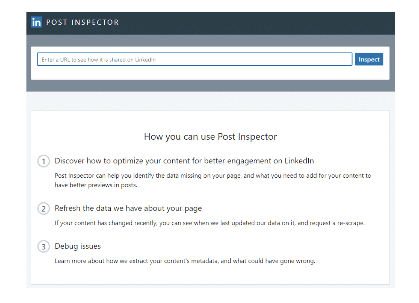
Task: Click the optimize content heading for step one
Action: pyautogui.click(x=184, y=161)
